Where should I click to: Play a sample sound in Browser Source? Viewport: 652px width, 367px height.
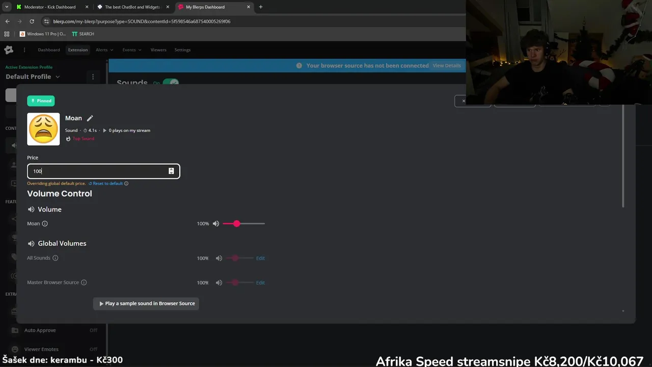146,303
